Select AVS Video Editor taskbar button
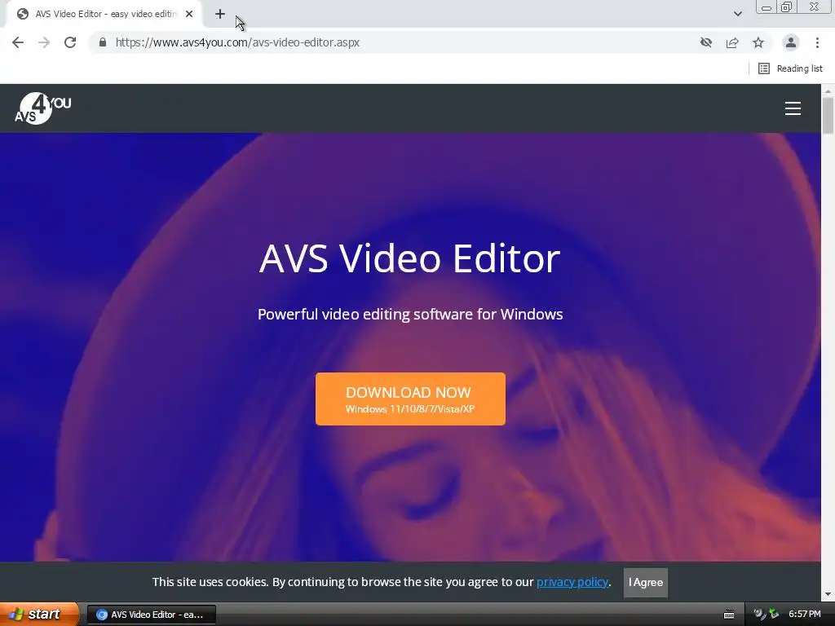 click(x=151, y=615)
